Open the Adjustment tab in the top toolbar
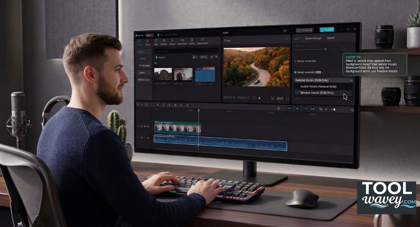This screenshot has width=420, height=227. click(202, 42)
